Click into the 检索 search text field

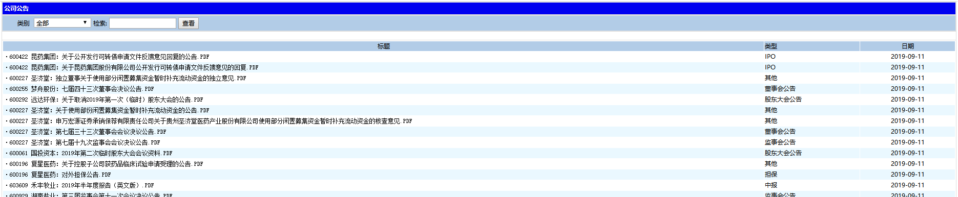point(142,23)
